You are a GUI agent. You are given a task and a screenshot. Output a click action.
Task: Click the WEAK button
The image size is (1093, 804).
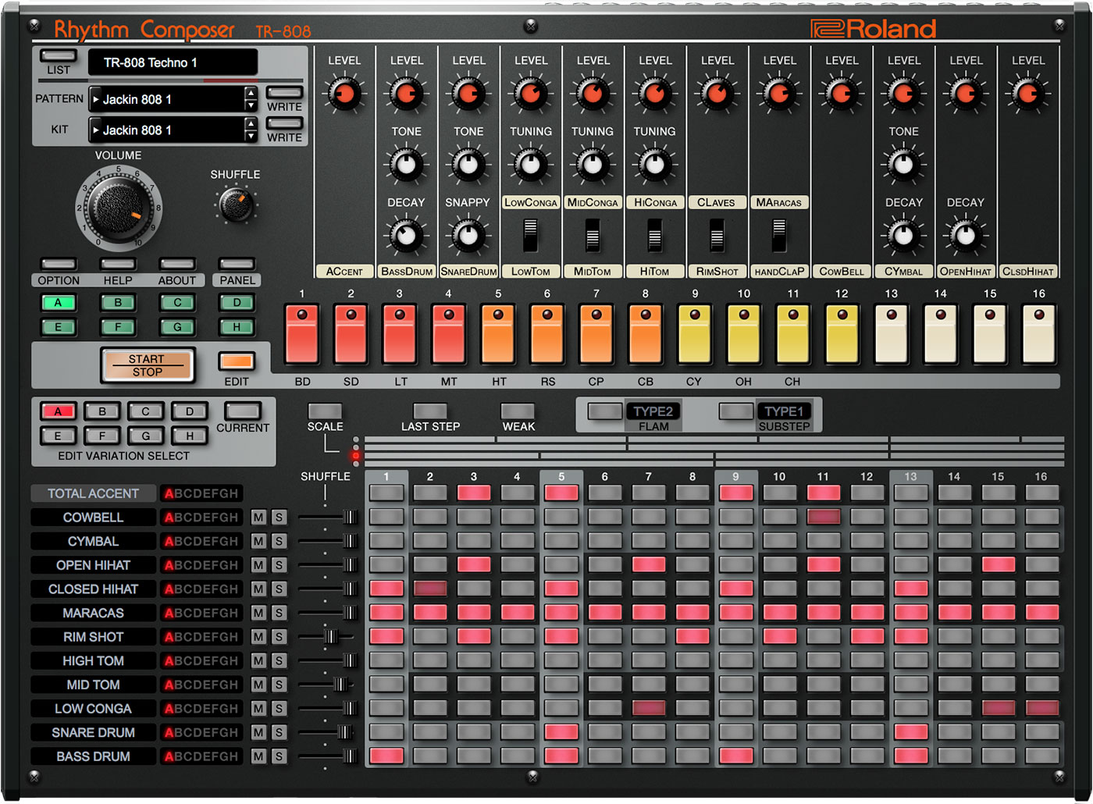pyautogui.click(x=518, y=411)
